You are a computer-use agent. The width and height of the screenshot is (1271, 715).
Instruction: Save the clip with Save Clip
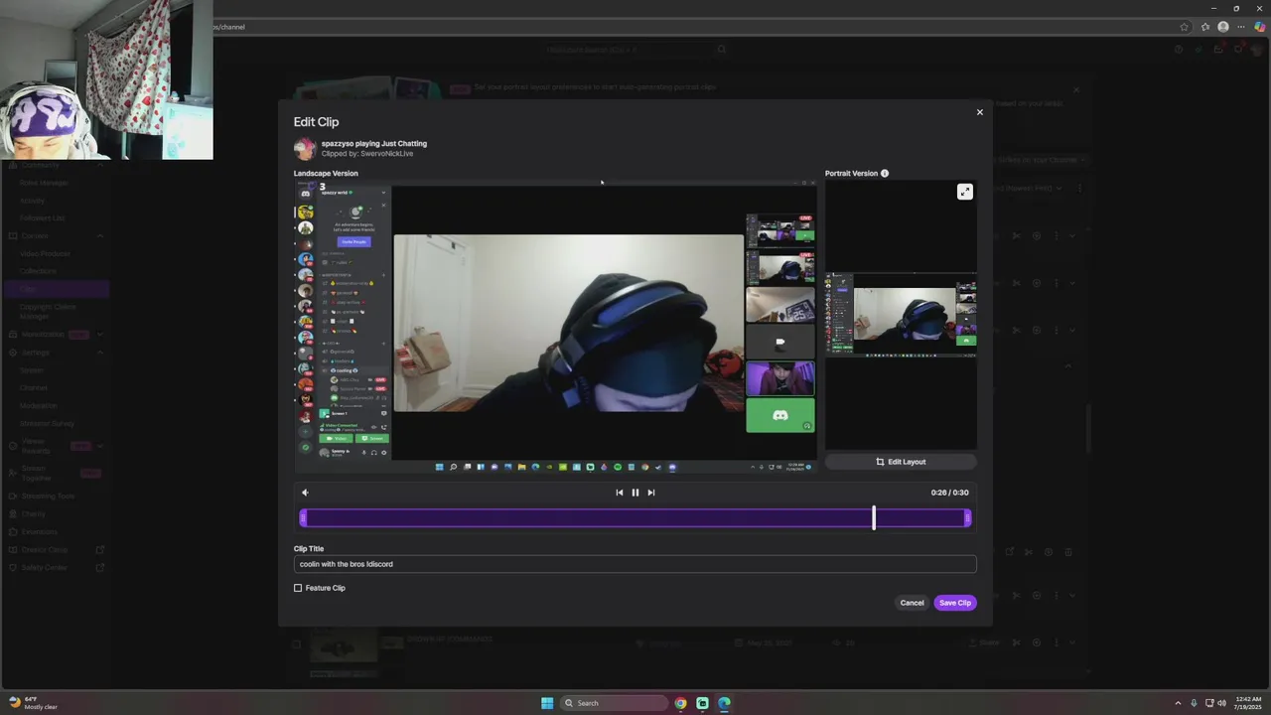point(955,603)
